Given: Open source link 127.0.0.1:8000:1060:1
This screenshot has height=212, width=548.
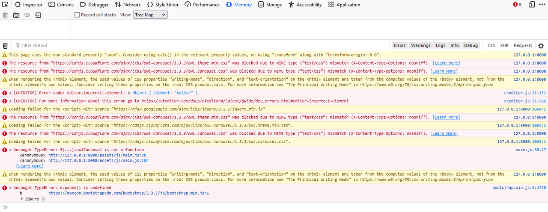Looking at the screenshot, I should pos(521,109).
